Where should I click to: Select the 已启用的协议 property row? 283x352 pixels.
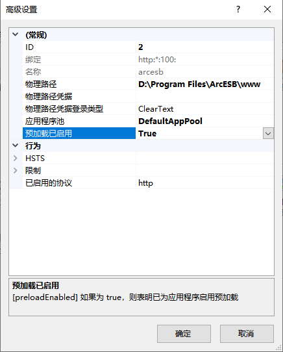click(x=148, y=182)
